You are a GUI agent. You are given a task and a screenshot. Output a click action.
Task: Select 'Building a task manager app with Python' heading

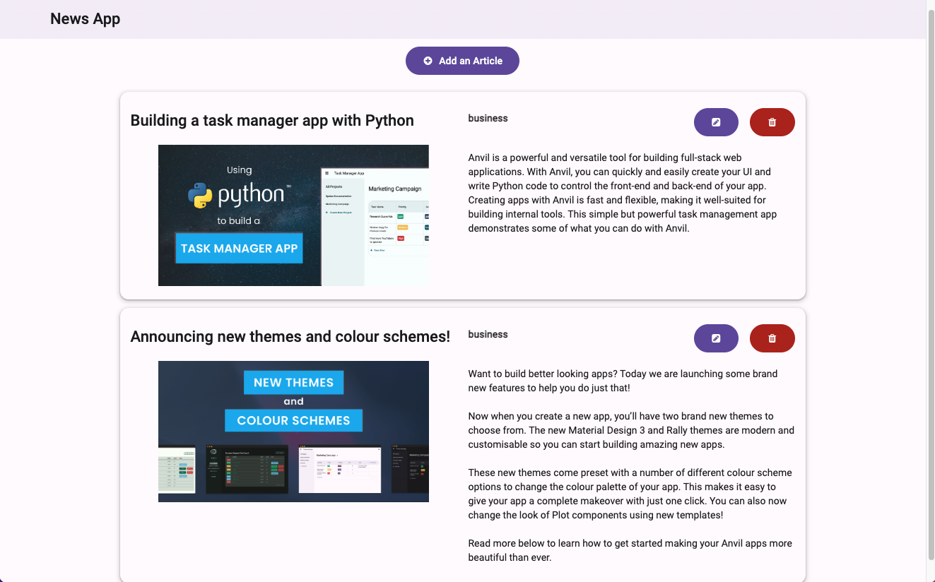(x=272, y=121)
